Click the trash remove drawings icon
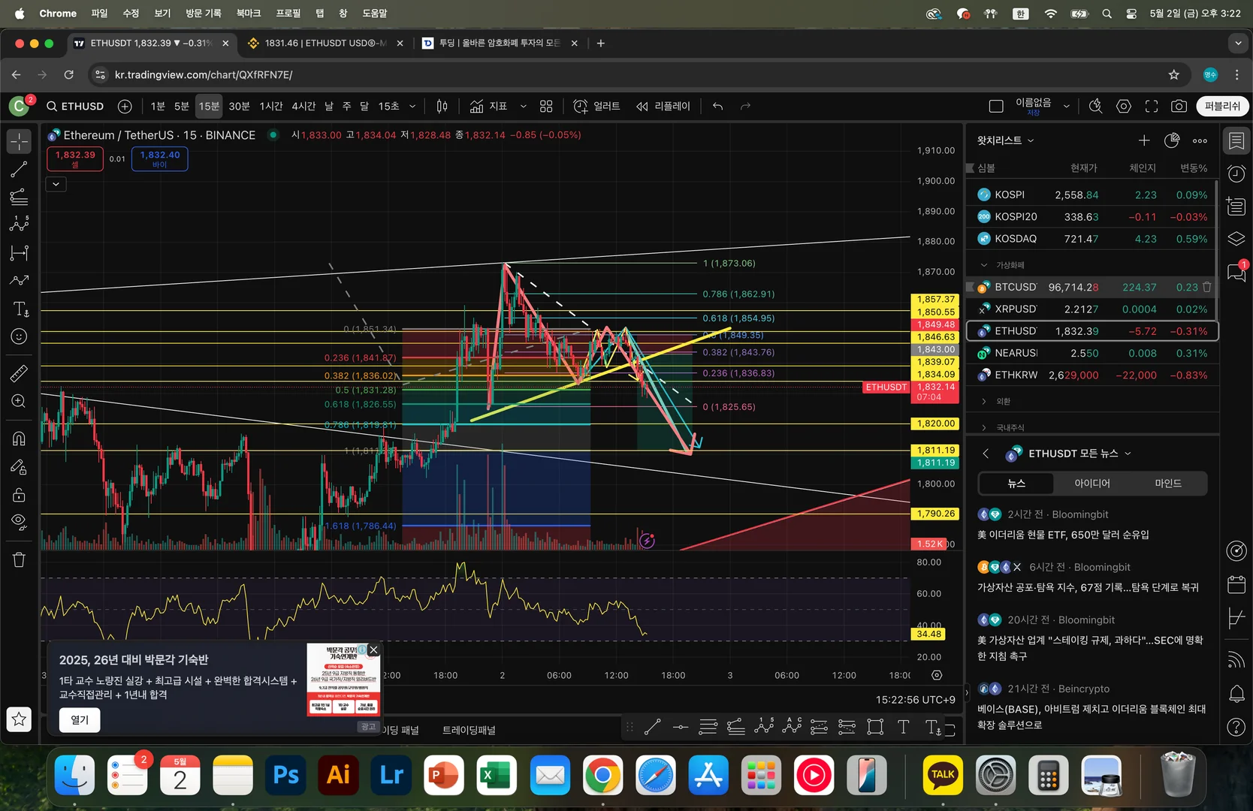Viewport: 1253px width, 811px height. [x=19, y=559]
